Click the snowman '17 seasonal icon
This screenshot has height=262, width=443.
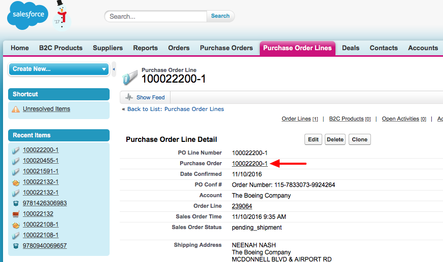[x=61, y=15]
